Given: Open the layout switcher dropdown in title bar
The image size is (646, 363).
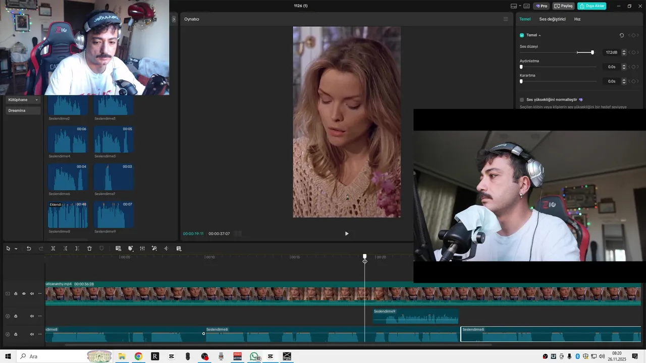Looking at the screenshot, I should tap(516, 6).
